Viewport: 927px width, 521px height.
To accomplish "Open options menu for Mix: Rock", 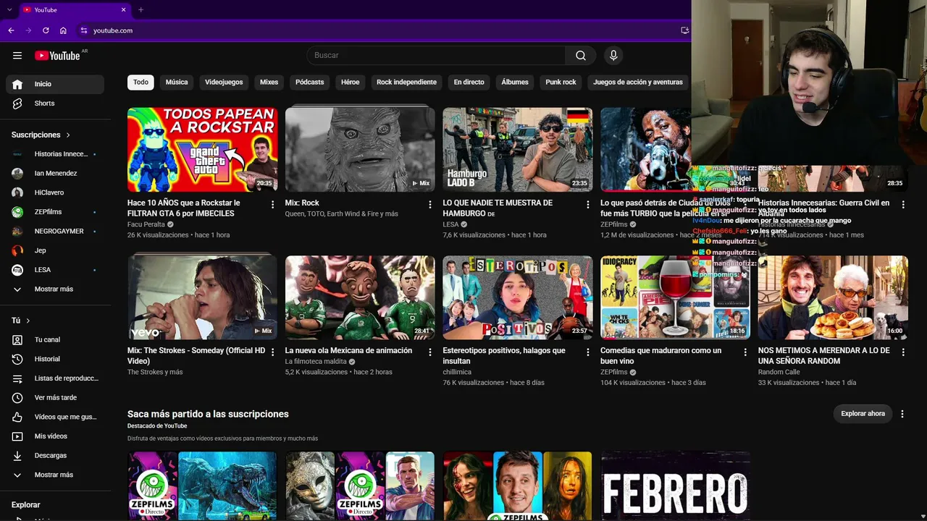I will [430, 205].
